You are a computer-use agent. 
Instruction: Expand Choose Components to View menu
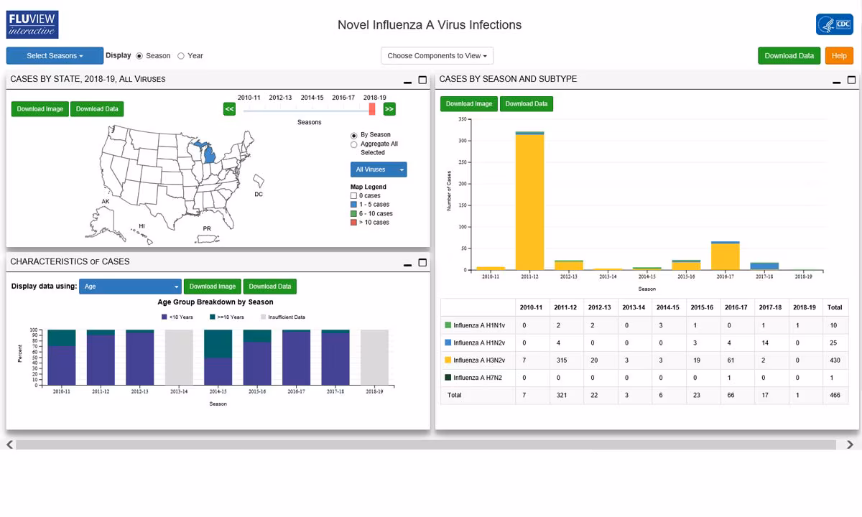point(437,56)
